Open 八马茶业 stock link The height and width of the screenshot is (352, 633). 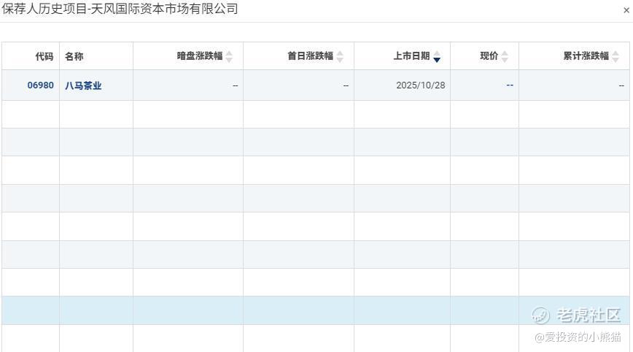pos(83,85)
